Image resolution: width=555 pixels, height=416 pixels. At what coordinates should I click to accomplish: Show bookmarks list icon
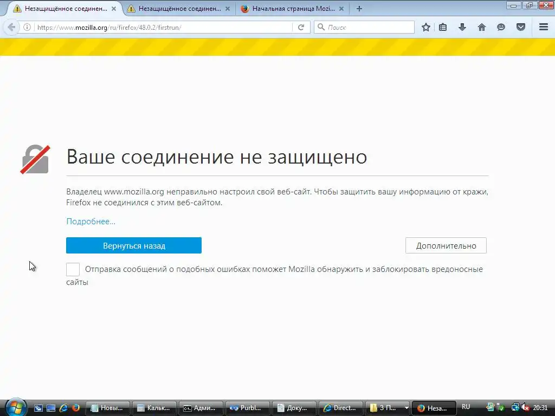click(443, 27)
